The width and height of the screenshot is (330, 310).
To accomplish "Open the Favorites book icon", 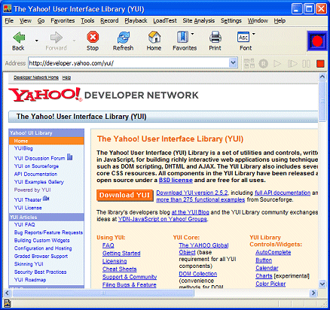I will click(182, 38).
